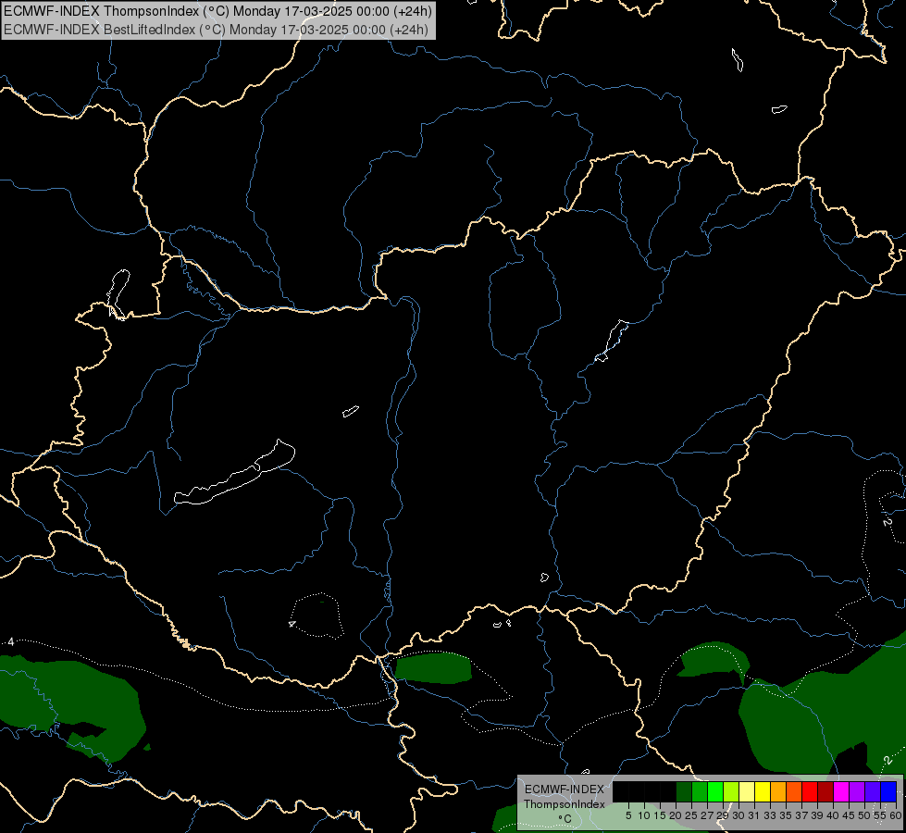The width and height of the screenshot is (906, 833).
Task: Select the medium green 25-27 legend swatch
Action: click(700, 791)
